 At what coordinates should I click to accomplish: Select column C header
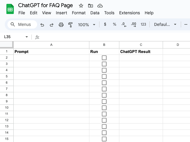141,45
